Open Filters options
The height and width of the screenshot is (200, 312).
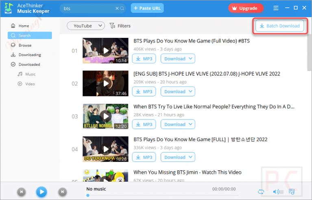point(120,26)
